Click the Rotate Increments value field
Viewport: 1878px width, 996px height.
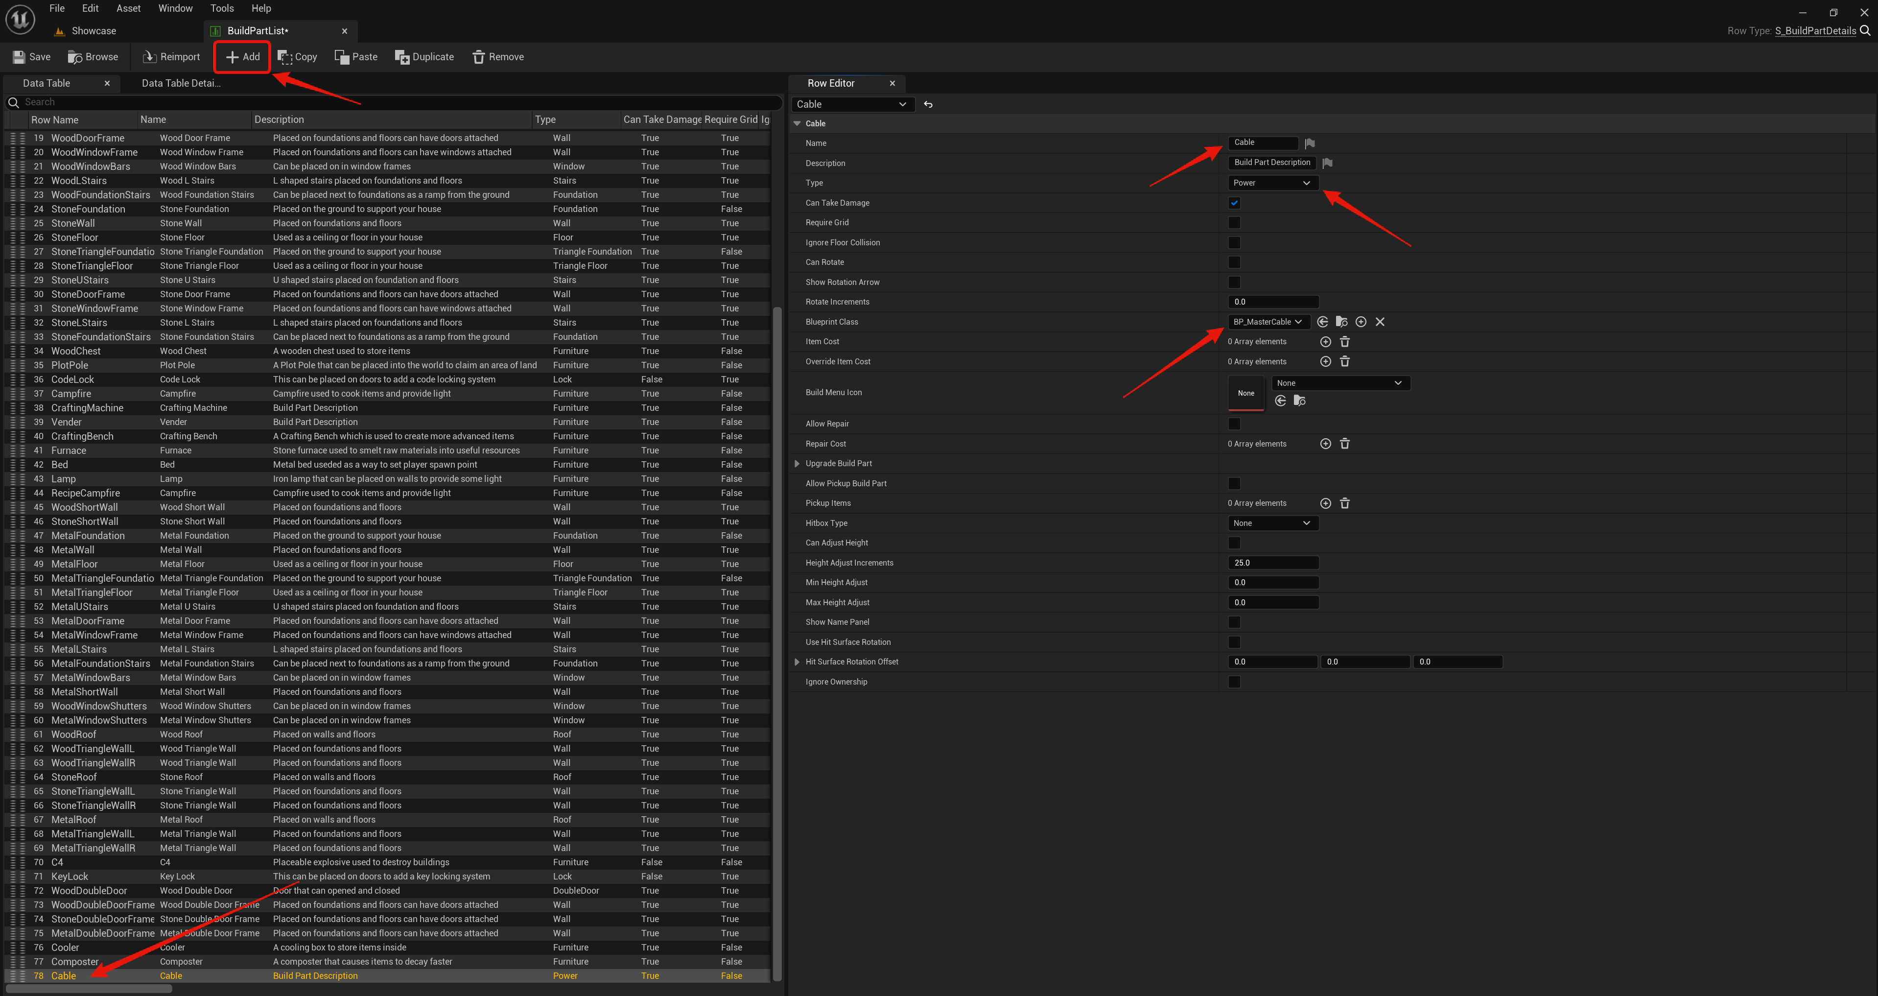1273,302
